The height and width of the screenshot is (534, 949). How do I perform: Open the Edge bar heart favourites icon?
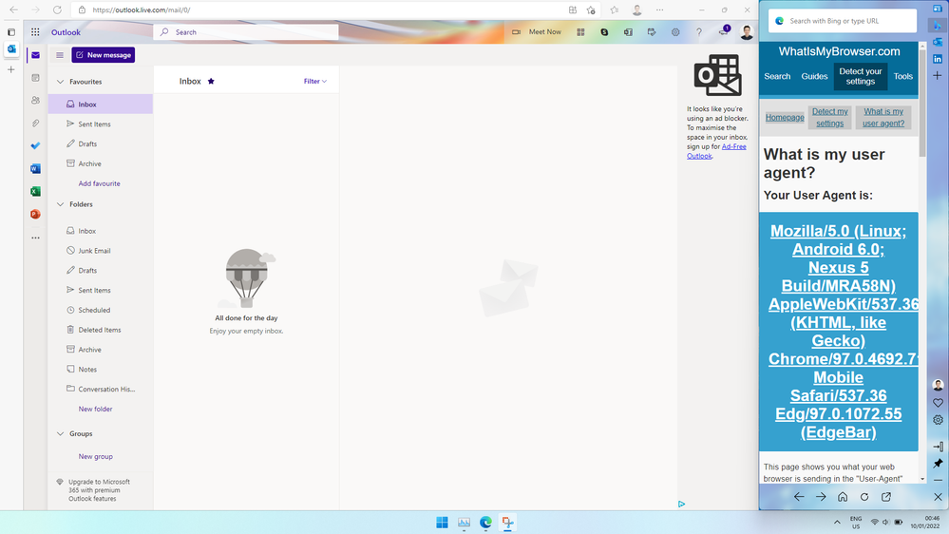939,403
